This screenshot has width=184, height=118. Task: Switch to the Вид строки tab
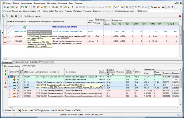pos(34,62)
